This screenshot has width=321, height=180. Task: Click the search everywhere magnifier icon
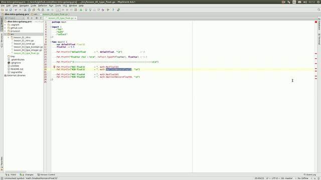(319, 9)
